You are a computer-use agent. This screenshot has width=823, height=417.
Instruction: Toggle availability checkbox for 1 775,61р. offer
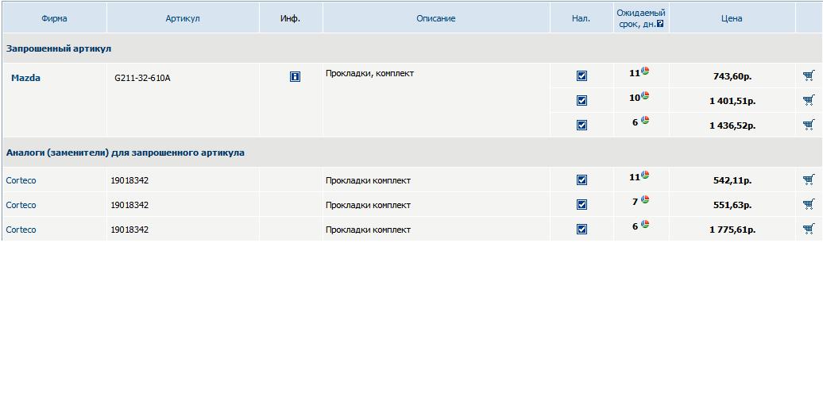(x=582, y=229)
